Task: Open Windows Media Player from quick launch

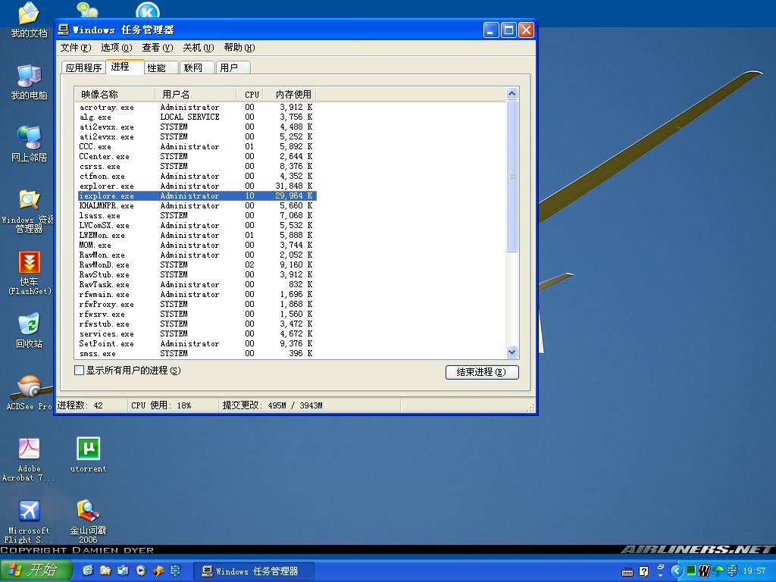Action: click(141, 571)
